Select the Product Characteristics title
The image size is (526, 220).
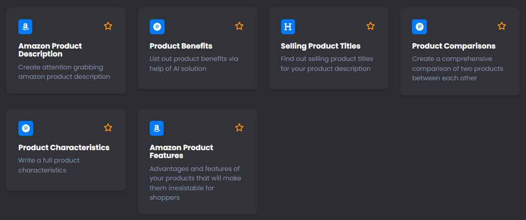click(64, 148)
